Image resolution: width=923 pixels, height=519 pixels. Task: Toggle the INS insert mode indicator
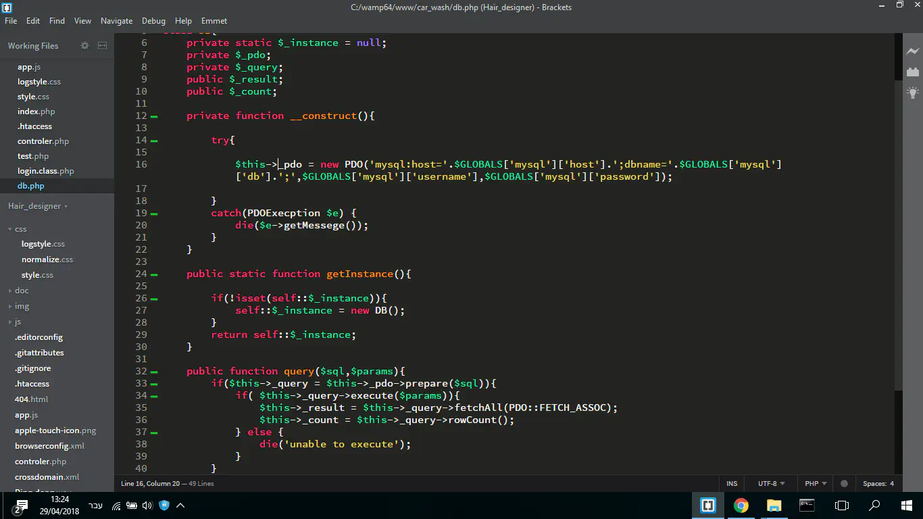pyautogui.click(x=732, y=484)
